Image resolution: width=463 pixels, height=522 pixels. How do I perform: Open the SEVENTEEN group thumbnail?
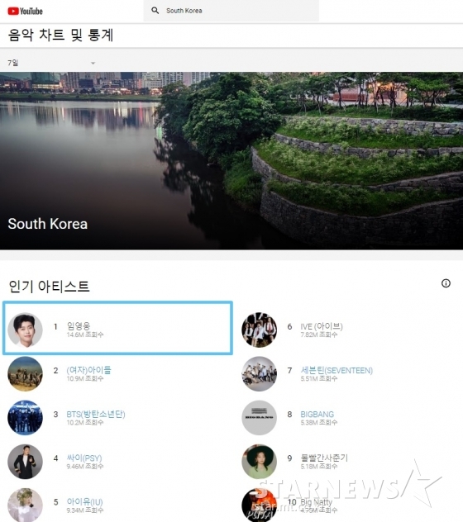point(259,373)
